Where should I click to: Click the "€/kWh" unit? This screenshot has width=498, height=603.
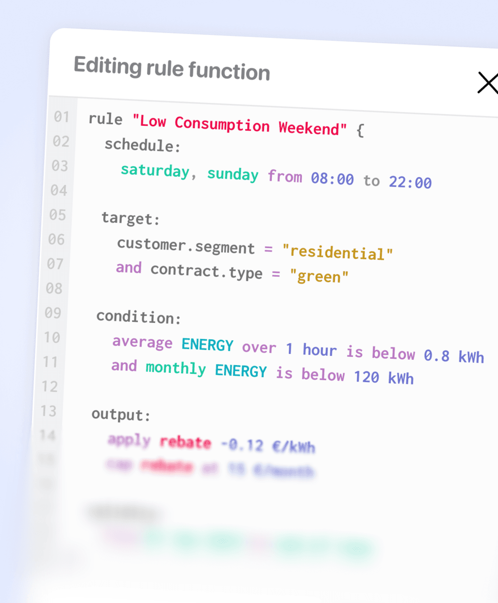pyautogui.click(x=294, y=447)
